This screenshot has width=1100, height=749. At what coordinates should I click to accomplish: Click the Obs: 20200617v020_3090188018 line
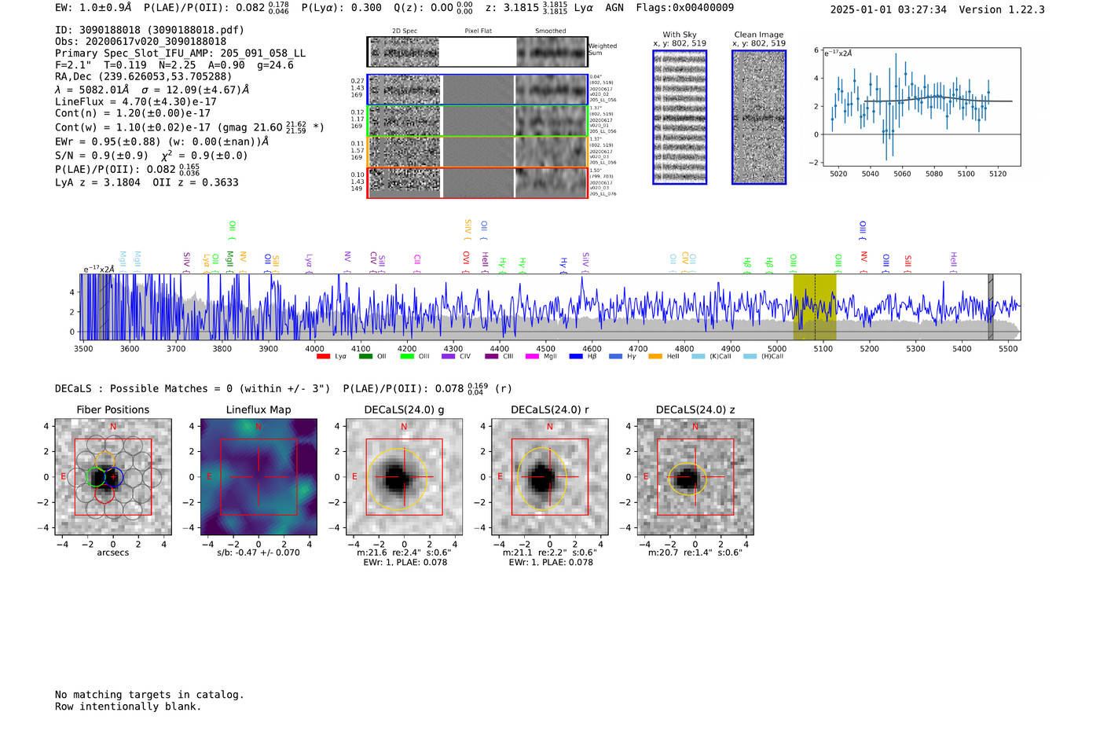pos(141,42)
